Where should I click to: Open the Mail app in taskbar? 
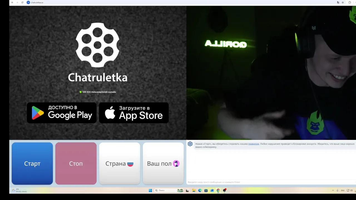click(212, 191)
